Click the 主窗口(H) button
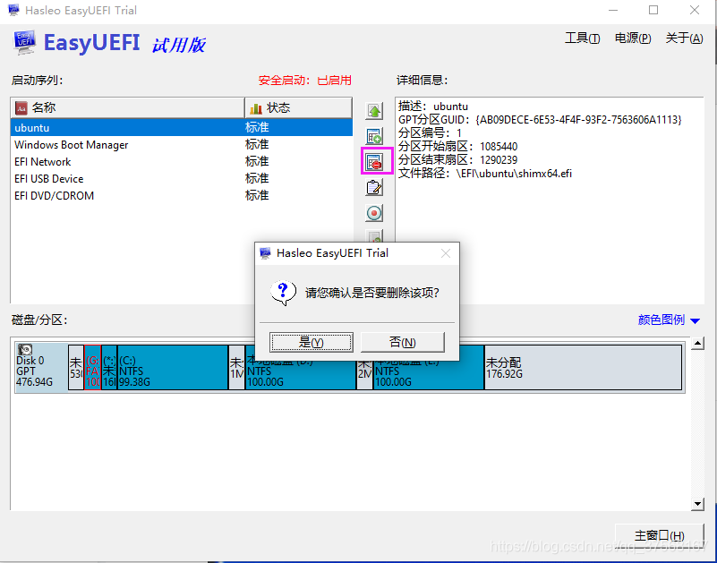The image size is (717, 563). [659, 534]
